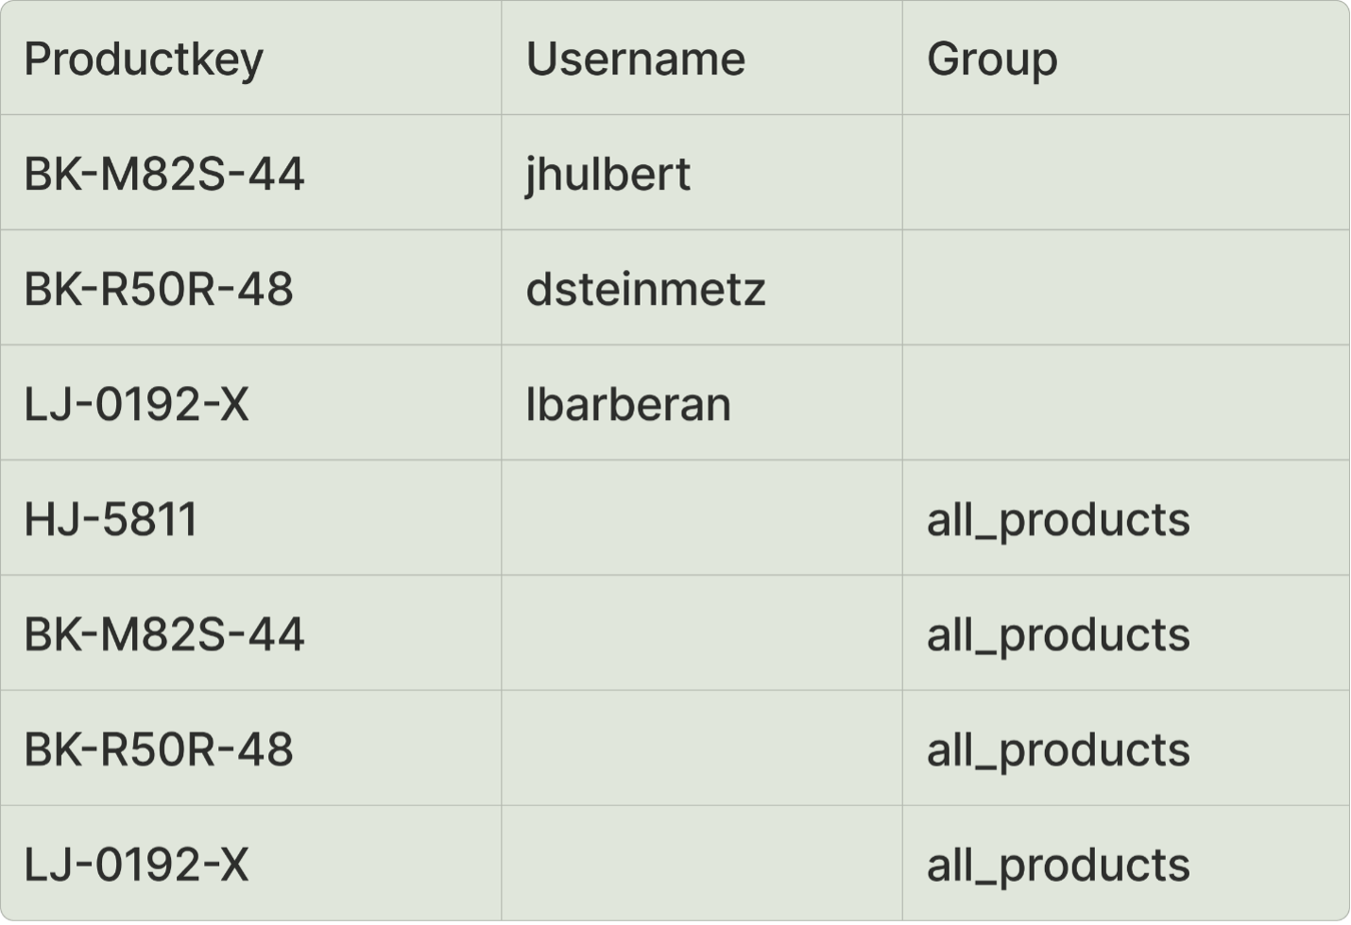
Task: Click the empty Username cell in the HJ-5811 row
Action: click(702, 519)
